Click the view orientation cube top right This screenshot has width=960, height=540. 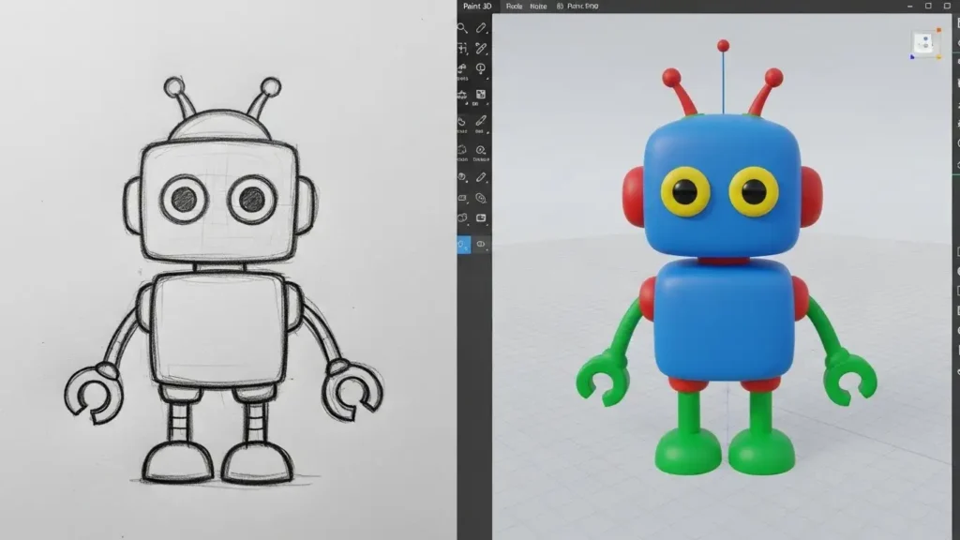[x=923, y=42]
